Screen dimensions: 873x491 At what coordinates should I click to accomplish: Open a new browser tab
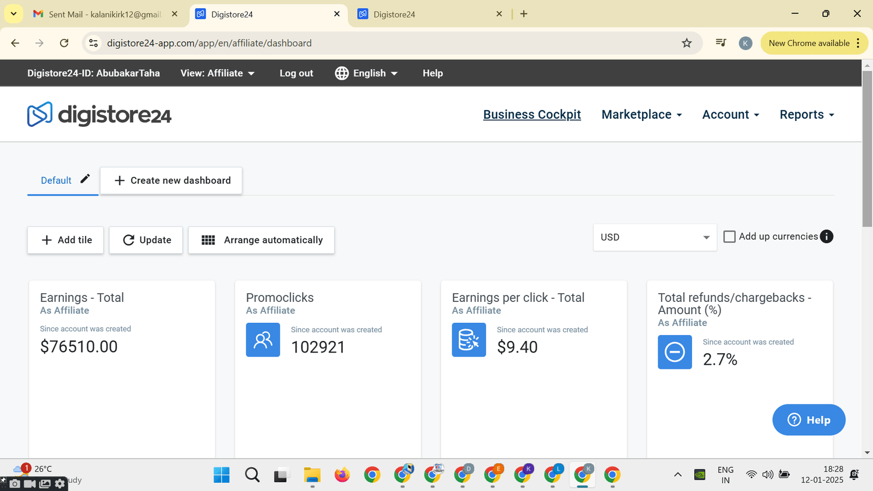pos(524,13)
